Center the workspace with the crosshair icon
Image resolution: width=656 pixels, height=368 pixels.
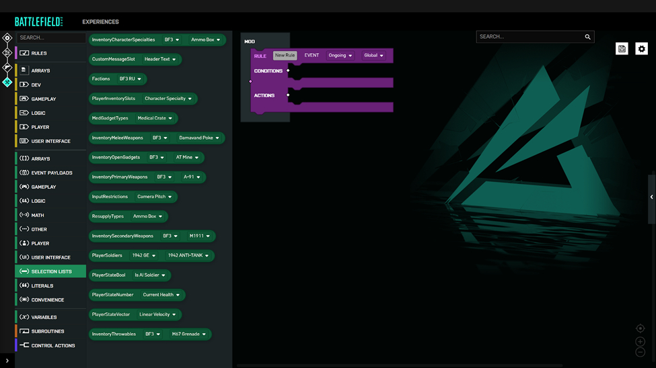[x=640, y=328]
